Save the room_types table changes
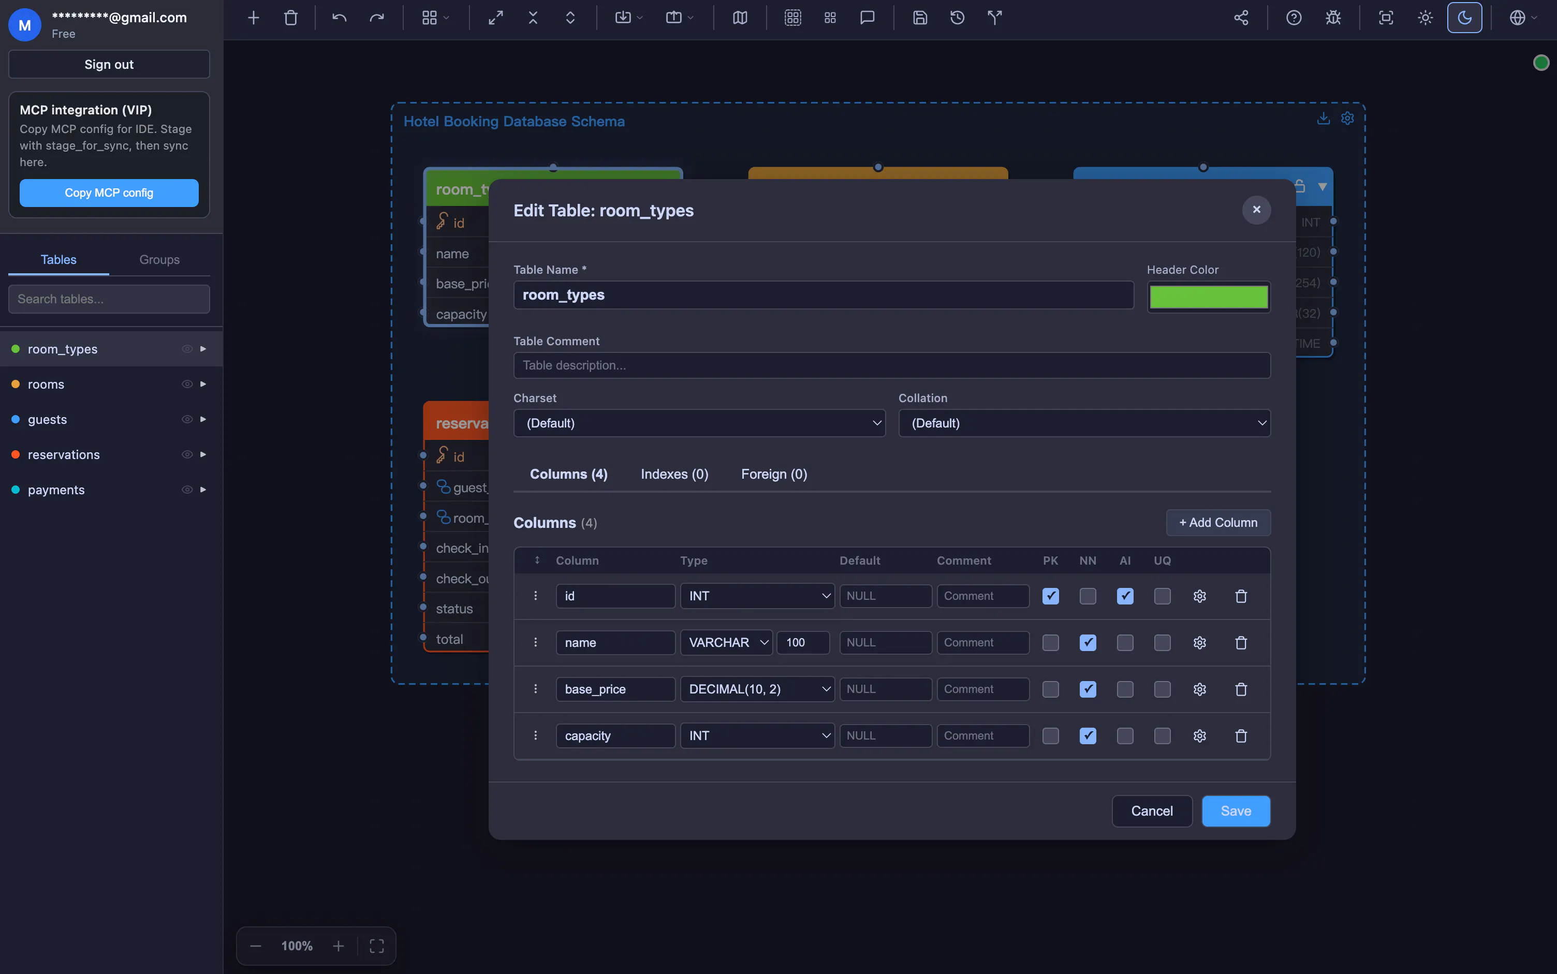Screen dimensions: 1557x974 pos(1236,811)
